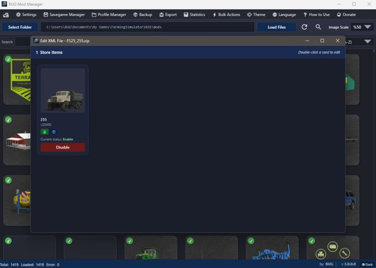Open the Savegame Manager menu

point(64,15)
